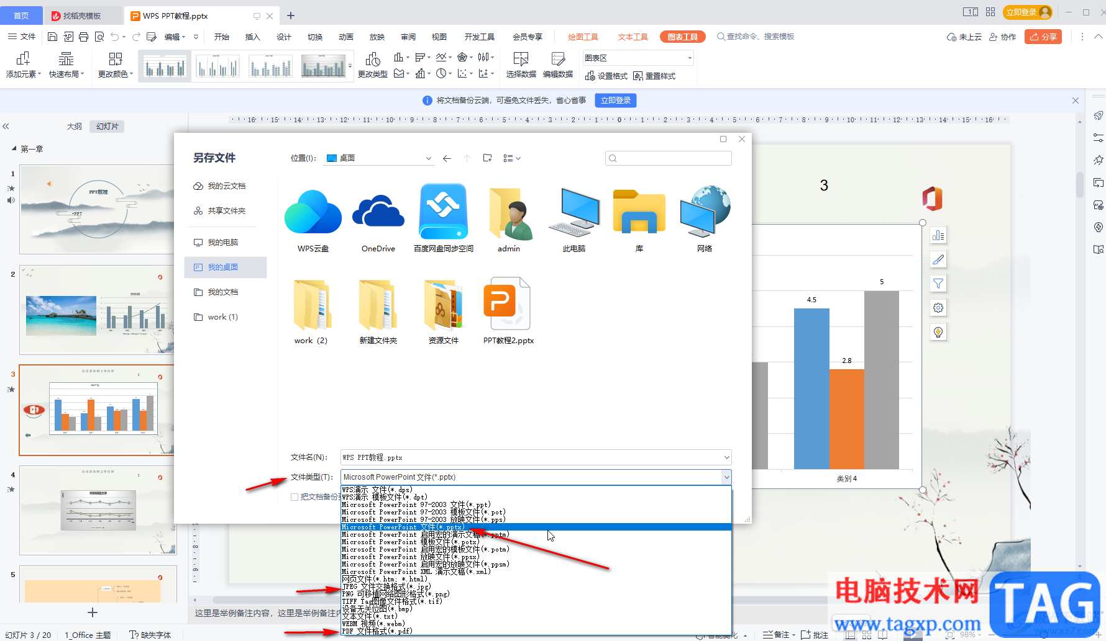
Task: Open the 绘图工具 ribbon tab
Action: click(x=583, y=37)
